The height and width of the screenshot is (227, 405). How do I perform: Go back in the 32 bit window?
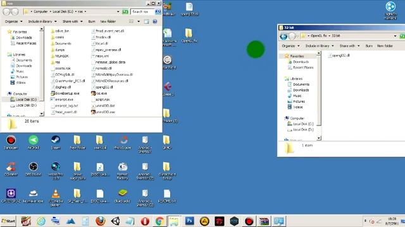click(283, 37)
